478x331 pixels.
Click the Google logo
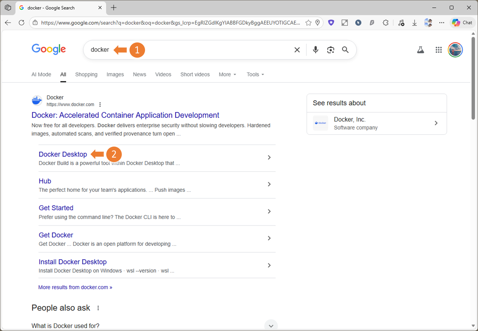click(x=49, y=49)
